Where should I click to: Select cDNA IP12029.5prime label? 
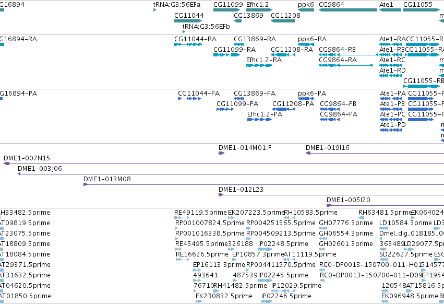point(296,286)
